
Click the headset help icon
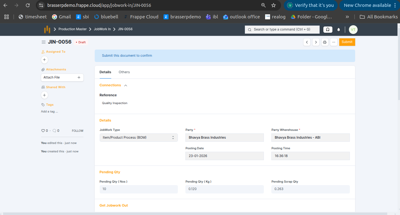(328, 30)
